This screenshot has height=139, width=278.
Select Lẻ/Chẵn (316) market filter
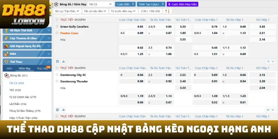pyautogui.click(x=18, y=104)
